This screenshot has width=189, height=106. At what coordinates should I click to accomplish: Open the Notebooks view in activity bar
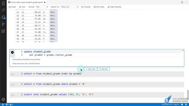click(x=3, y=3)
